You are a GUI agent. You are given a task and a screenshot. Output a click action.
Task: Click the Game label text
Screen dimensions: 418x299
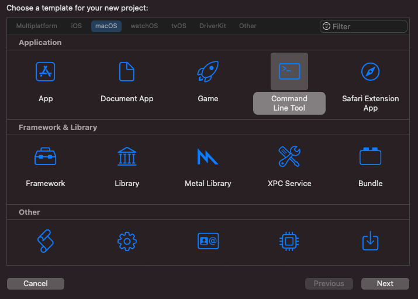(x=208, y=99)
